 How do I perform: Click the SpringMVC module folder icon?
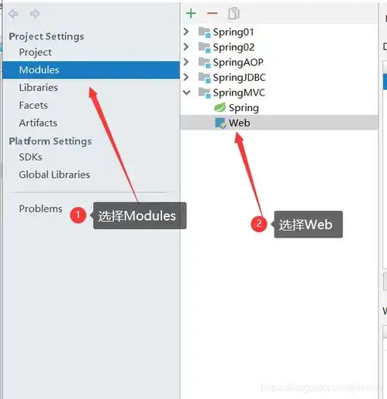point(204,92)
